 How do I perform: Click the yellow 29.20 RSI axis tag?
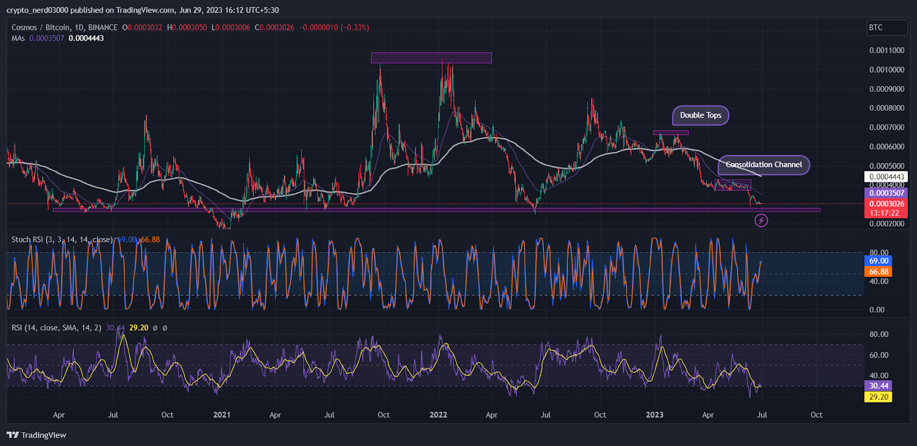tap(879, 397)
